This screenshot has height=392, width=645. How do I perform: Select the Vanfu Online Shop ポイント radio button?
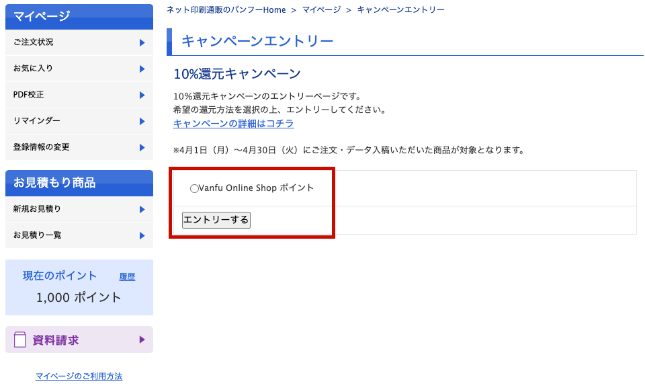[x=194, y=188]
